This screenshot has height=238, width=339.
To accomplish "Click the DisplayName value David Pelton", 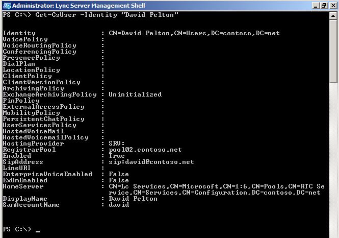I will [x=133, y=199].
